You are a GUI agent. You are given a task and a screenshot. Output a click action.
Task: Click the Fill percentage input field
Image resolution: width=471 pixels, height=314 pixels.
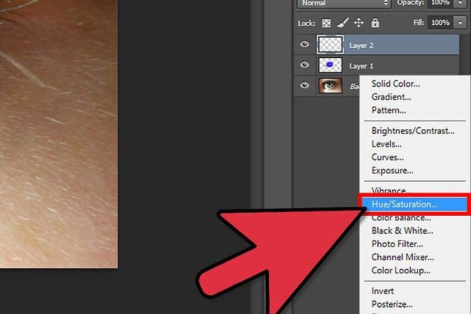[x=441, y=23]
